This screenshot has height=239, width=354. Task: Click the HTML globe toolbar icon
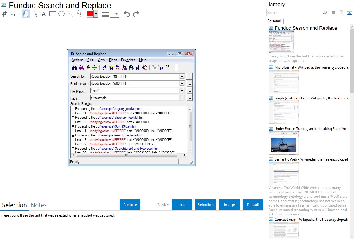(x=145, y=67)
